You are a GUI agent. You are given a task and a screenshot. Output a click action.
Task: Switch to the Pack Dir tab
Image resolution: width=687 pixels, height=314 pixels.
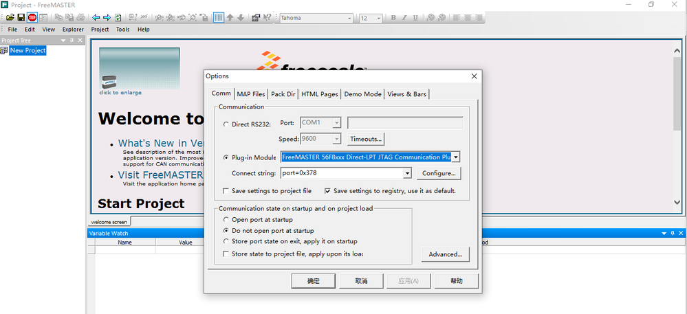pyautogui.click(x=283, y=94)
